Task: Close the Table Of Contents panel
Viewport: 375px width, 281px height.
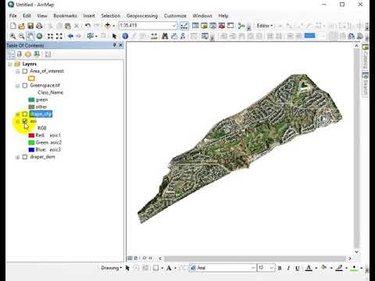Action: coord(120,45)
